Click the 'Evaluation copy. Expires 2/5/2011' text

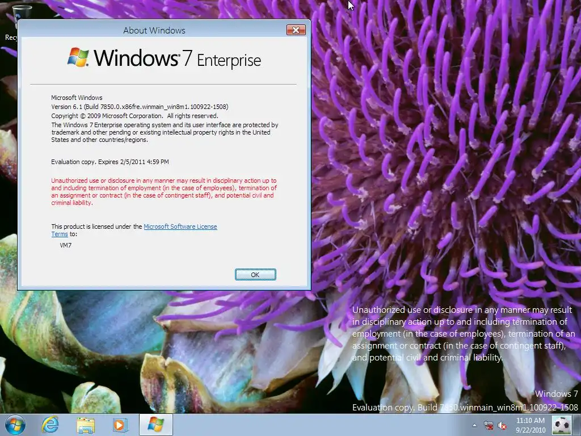coord(110,162)
